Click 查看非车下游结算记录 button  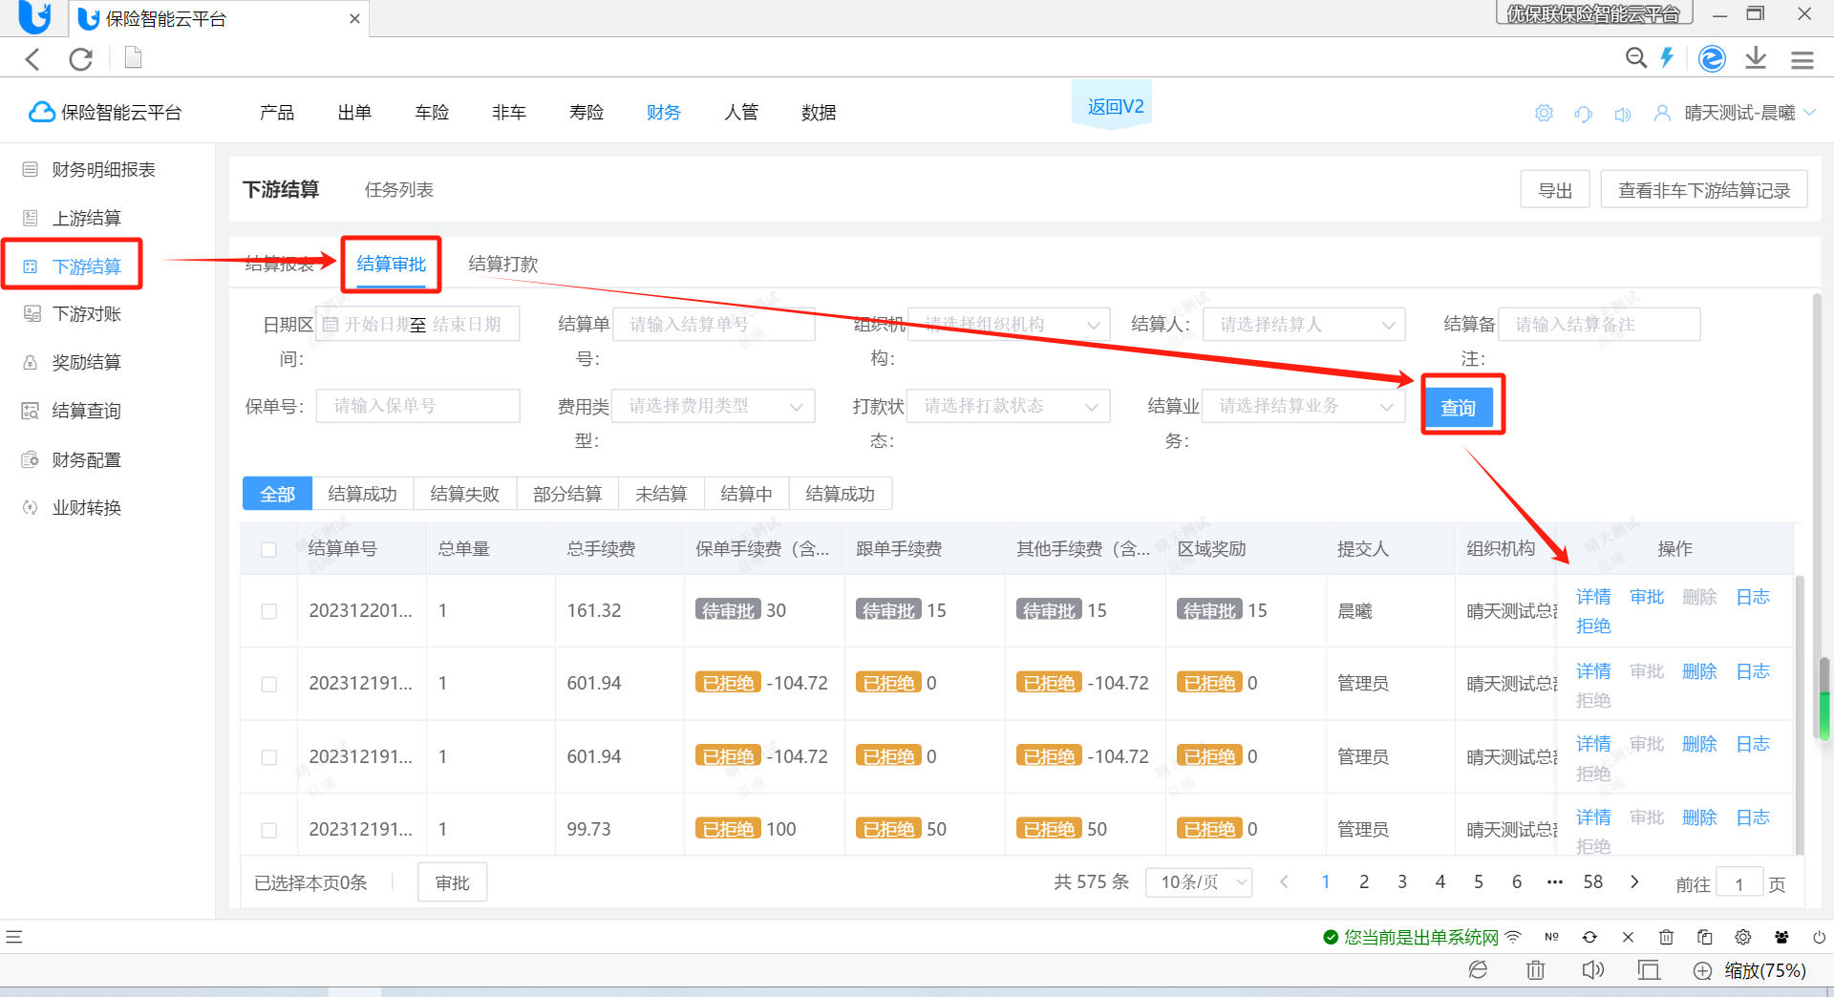pos(1704,190)
